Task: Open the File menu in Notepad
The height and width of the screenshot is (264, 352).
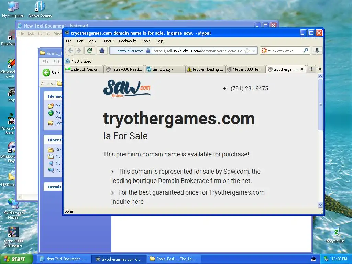Action: click(x=21, y=33)
